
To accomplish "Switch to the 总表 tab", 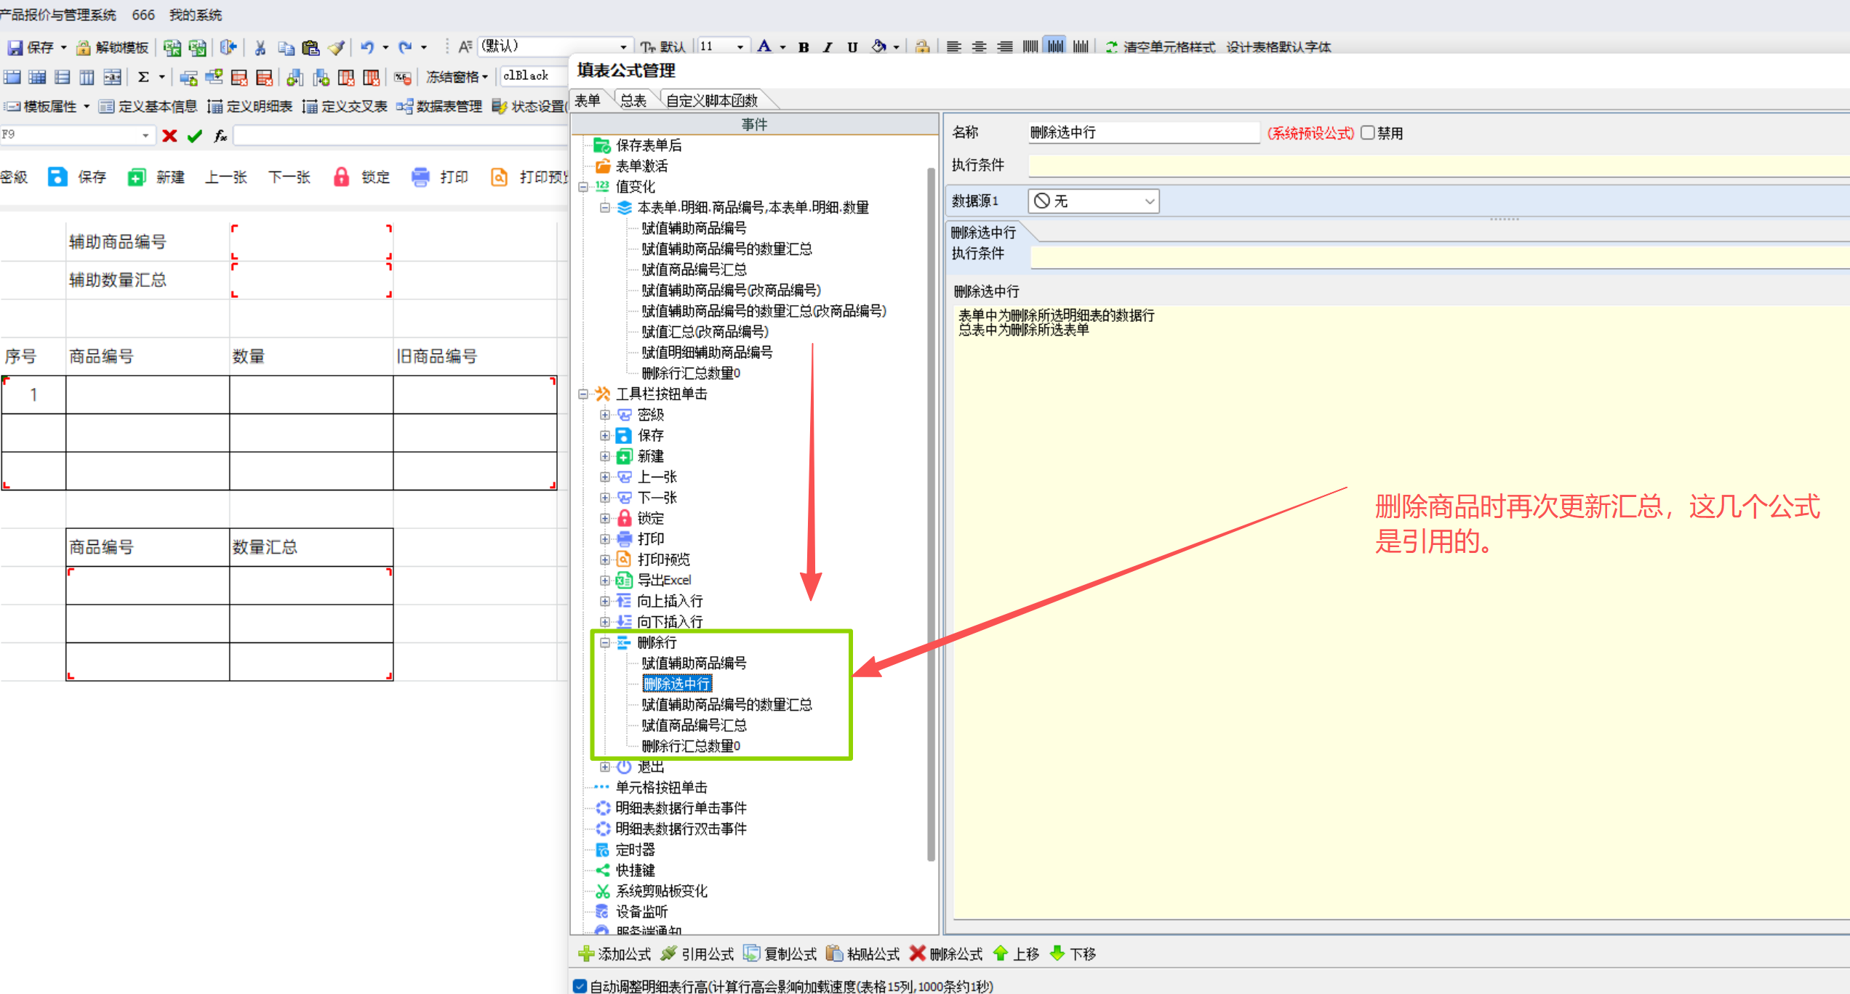I will pyautogui.click(x=633, y=100).
